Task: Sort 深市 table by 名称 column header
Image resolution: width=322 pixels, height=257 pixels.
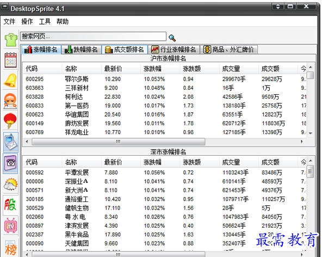Action: (x=82, y=162)
